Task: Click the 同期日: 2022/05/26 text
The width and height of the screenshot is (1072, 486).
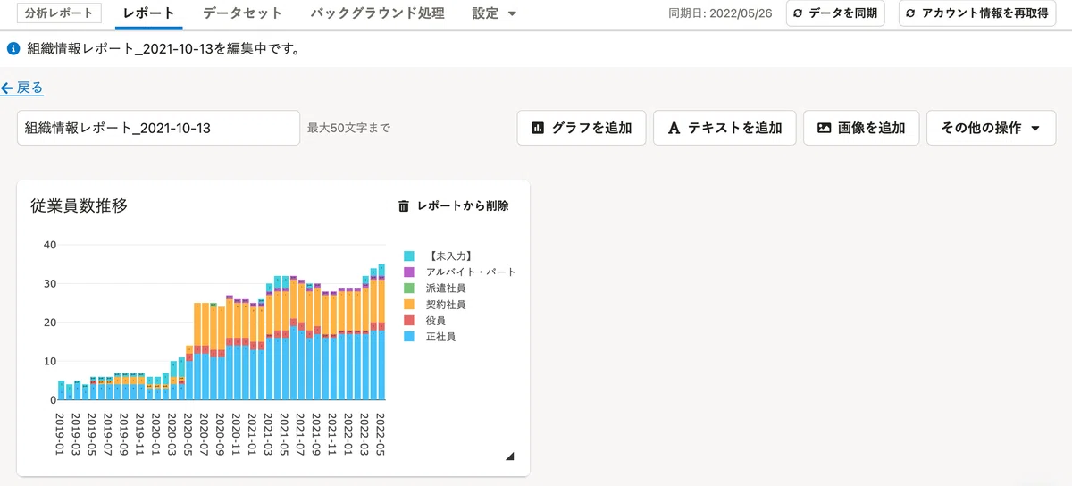Action: coord(720,13)
